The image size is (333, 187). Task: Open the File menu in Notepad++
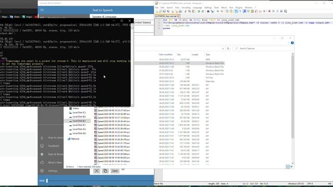click(157, 7)
